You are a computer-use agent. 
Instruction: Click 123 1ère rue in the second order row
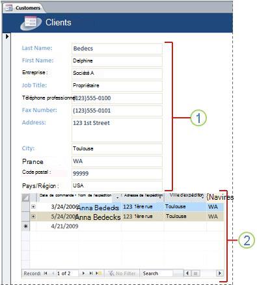(x=138, y=217)
